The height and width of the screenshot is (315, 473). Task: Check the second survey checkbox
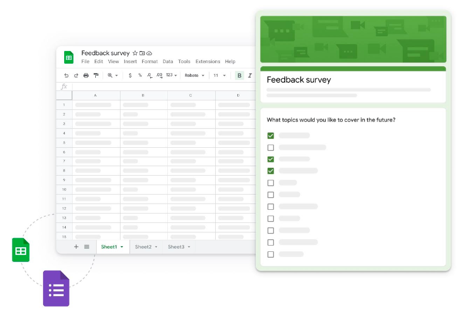(270, 148)
